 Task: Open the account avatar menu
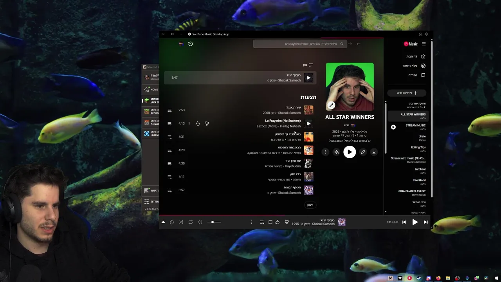click(181, 44)
